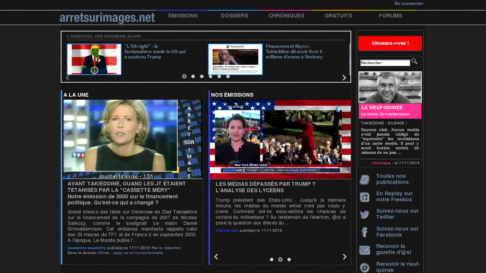Open En Replay sur votre Freebox link
Viewport: 486px width, 273px height.
[394, 196]
